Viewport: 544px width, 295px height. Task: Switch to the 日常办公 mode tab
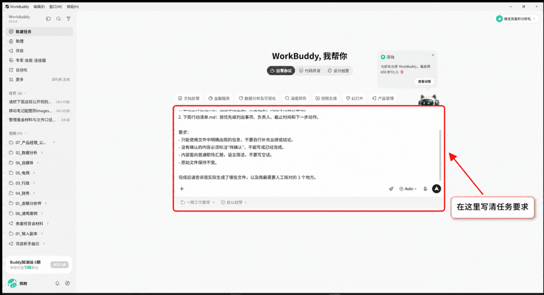[281, 70]
